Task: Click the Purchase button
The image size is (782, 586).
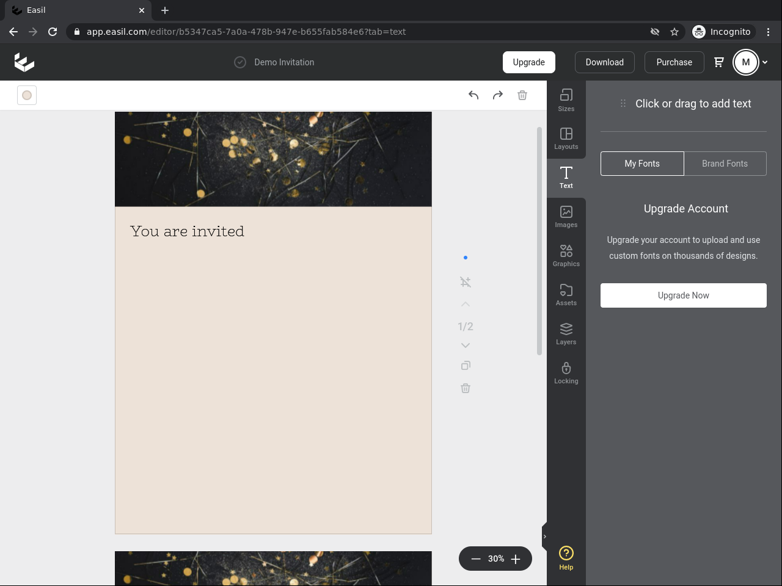Action: coord(674,62)
